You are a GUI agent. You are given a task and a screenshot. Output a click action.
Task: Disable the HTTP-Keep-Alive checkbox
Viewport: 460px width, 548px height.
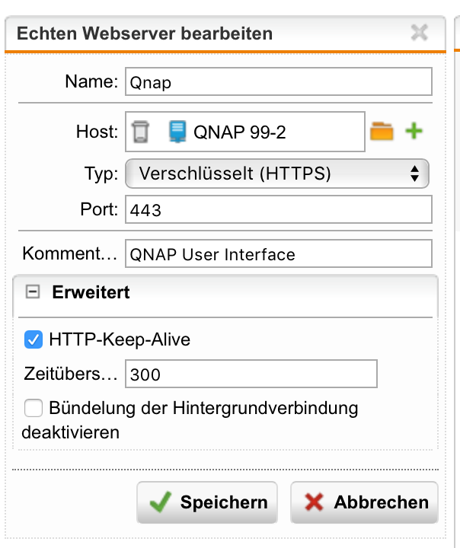[34, 339]
